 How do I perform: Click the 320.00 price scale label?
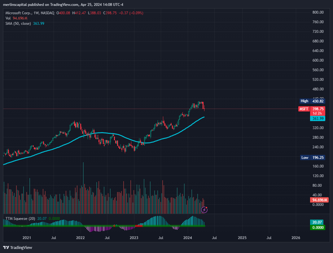tap(318, 128)
